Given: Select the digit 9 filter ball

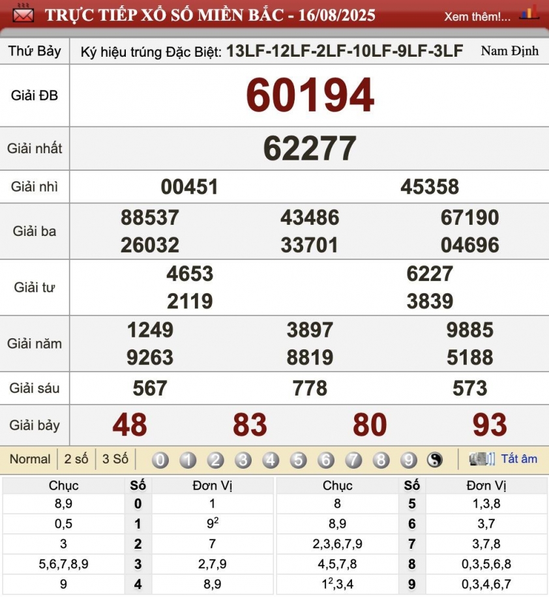Looking at the screenshot, I should [x=408, y=460].
